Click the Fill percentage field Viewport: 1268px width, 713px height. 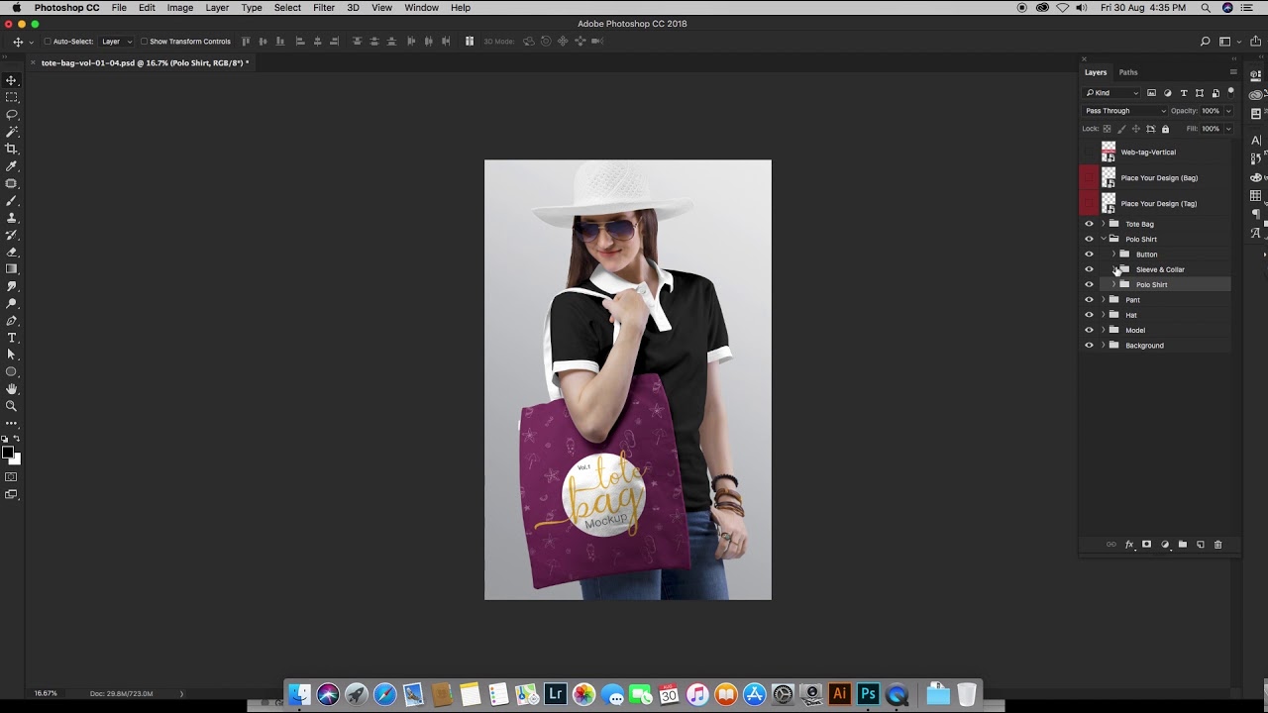click(x=1212, y=129)
